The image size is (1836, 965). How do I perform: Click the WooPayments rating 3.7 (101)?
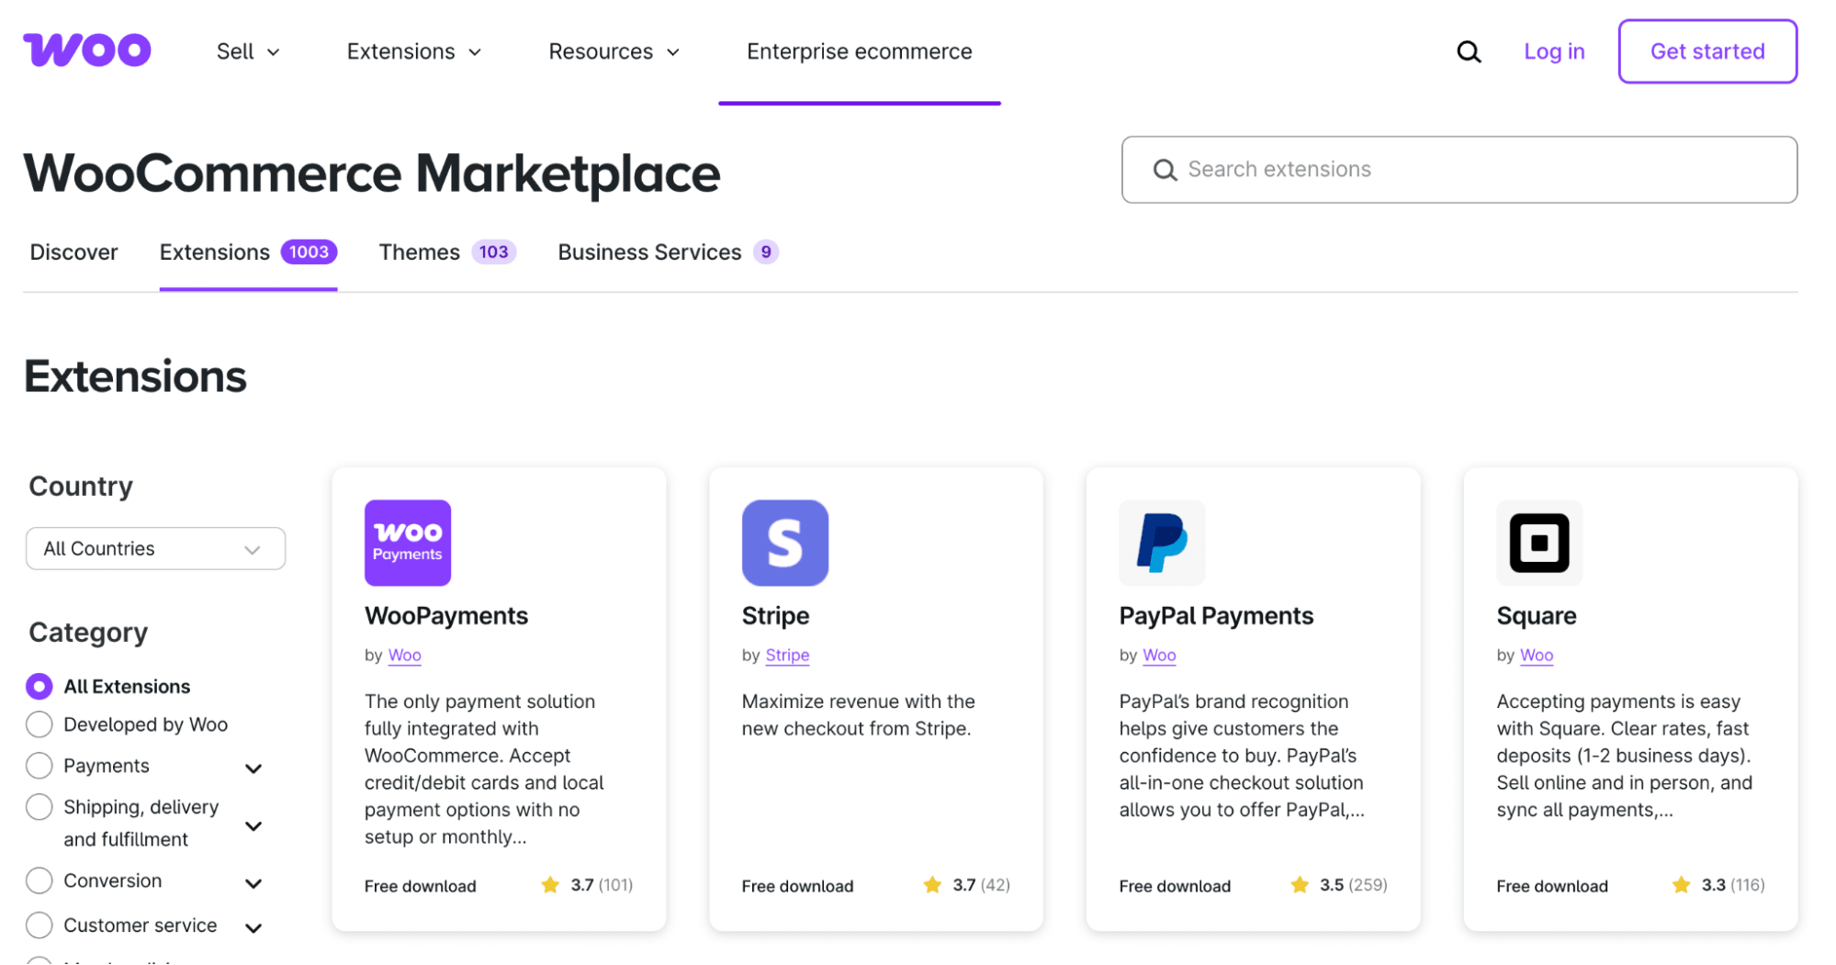click(601, 885)
